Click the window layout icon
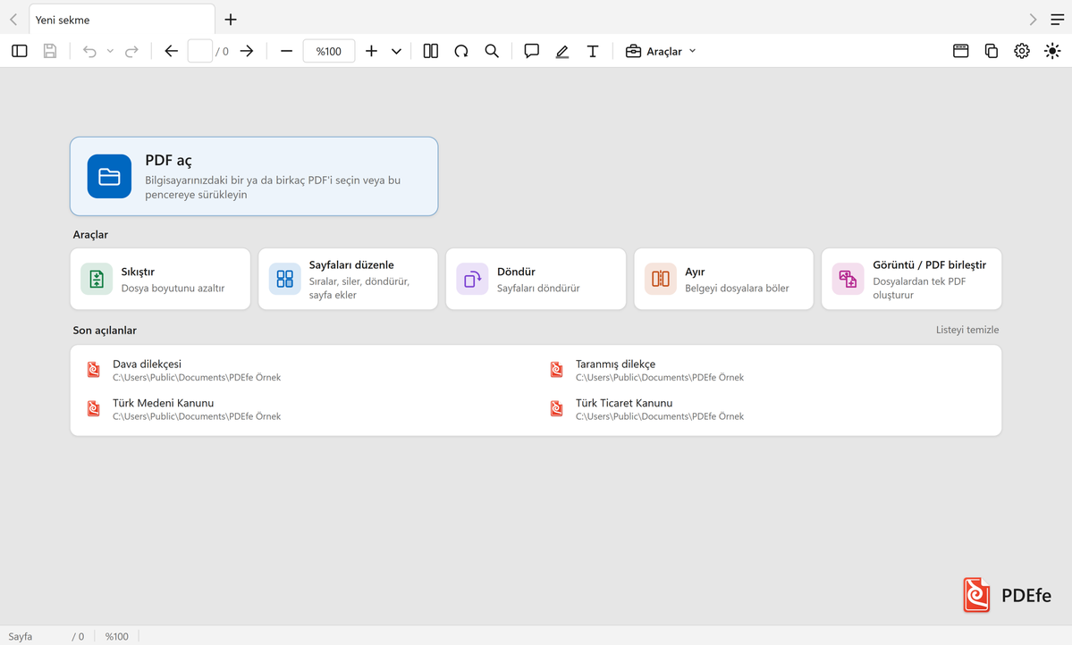Viewport: 1072px width, 645px height. [x=960, y=51]
